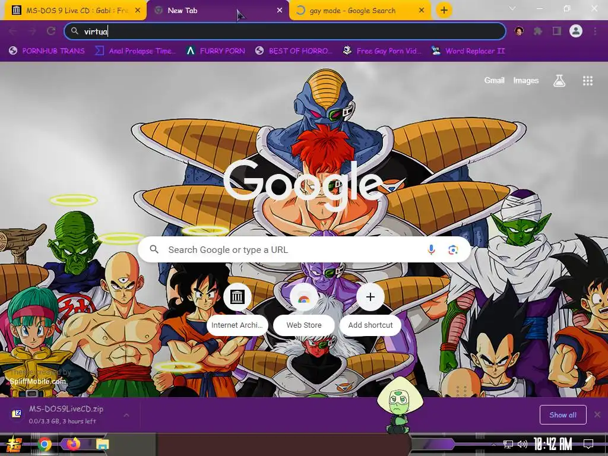
Task: Click the Search Google or type a URL box
Action: [x=305, y=250]
